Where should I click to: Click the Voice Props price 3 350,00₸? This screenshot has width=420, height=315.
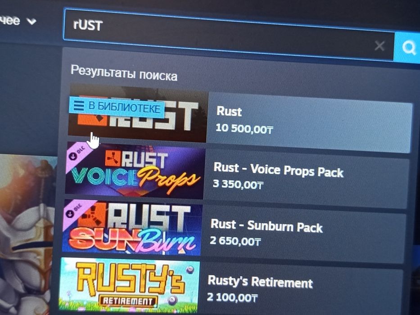pyautogui.click(x=238, y=184)
